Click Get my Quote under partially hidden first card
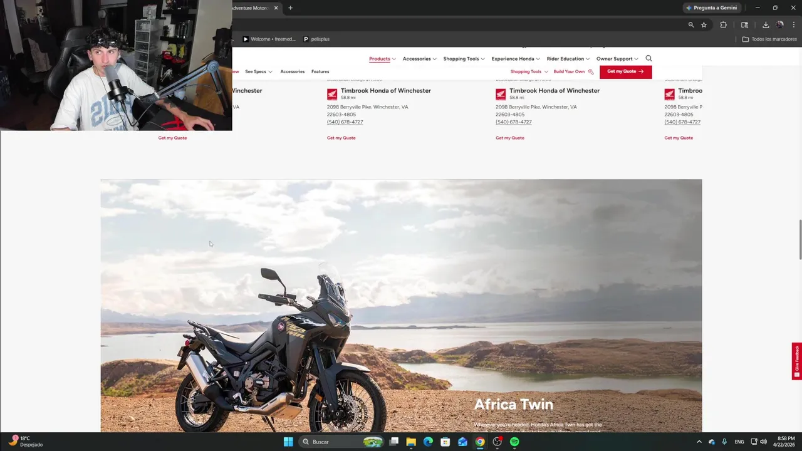The height and width of the screenshot is (451, 802). pyautogui.click(x=172, y=138)
